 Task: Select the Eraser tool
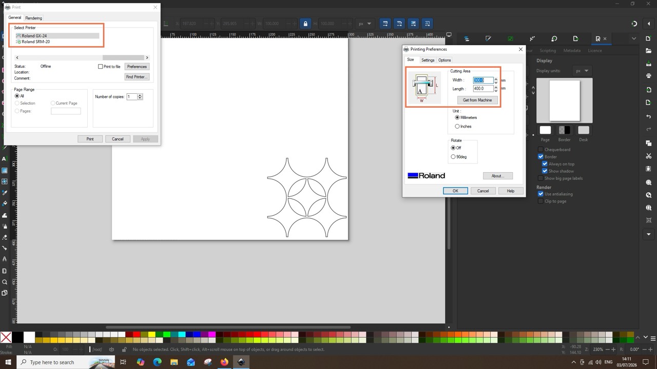click(5, 237)
